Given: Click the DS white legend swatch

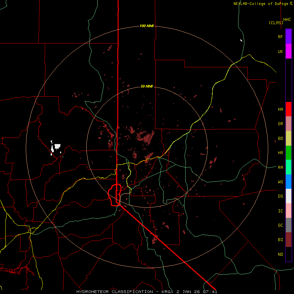Looking at the screenshot, I should (288, 196).
